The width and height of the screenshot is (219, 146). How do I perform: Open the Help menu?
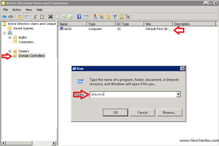[x=39, y=10]
